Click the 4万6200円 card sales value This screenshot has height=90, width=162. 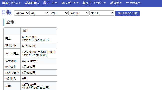click(x=29, y=52)
